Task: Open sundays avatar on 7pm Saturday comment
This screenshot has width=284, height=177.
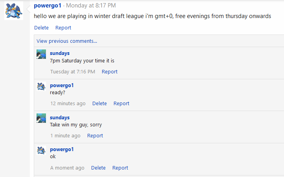Action: click(41, 54)
